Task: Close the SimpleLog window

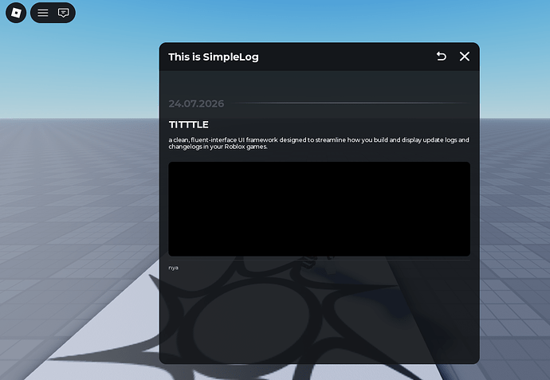Action: tap(465, 57)
